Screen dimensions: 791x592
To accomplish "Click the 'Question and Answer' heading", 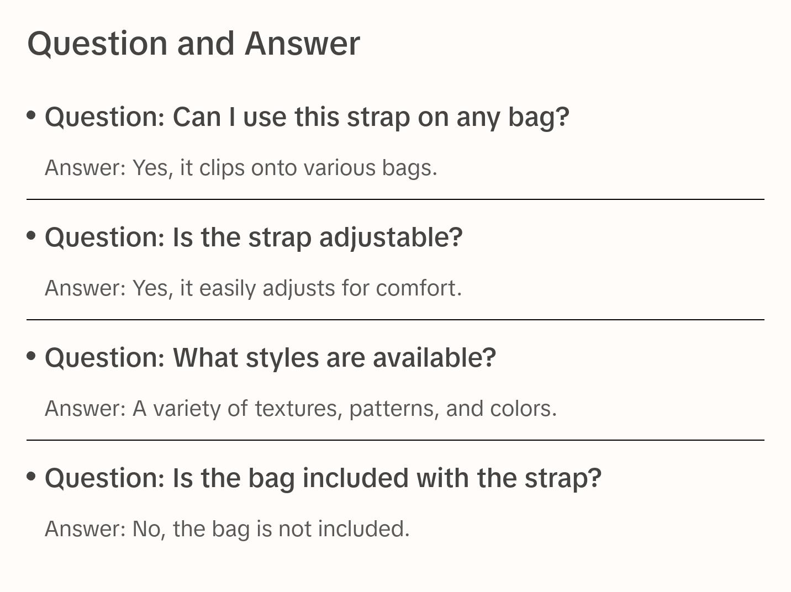I will click(193, 44).
